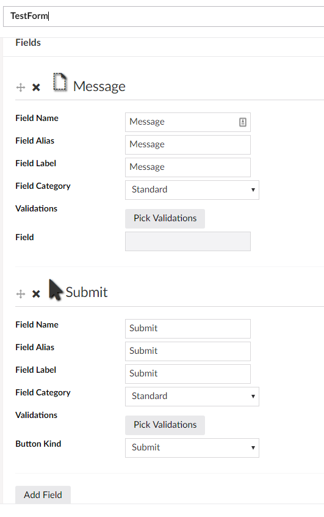Focus the TestForm name input
Image resolution: width=324 pixels, height=517 pixels.
[164, 16]
